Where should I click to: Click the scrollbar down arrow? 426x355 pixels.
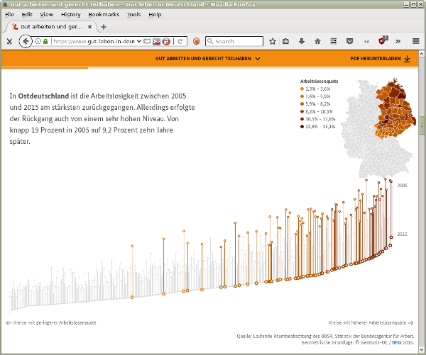[x=421, y=349]
